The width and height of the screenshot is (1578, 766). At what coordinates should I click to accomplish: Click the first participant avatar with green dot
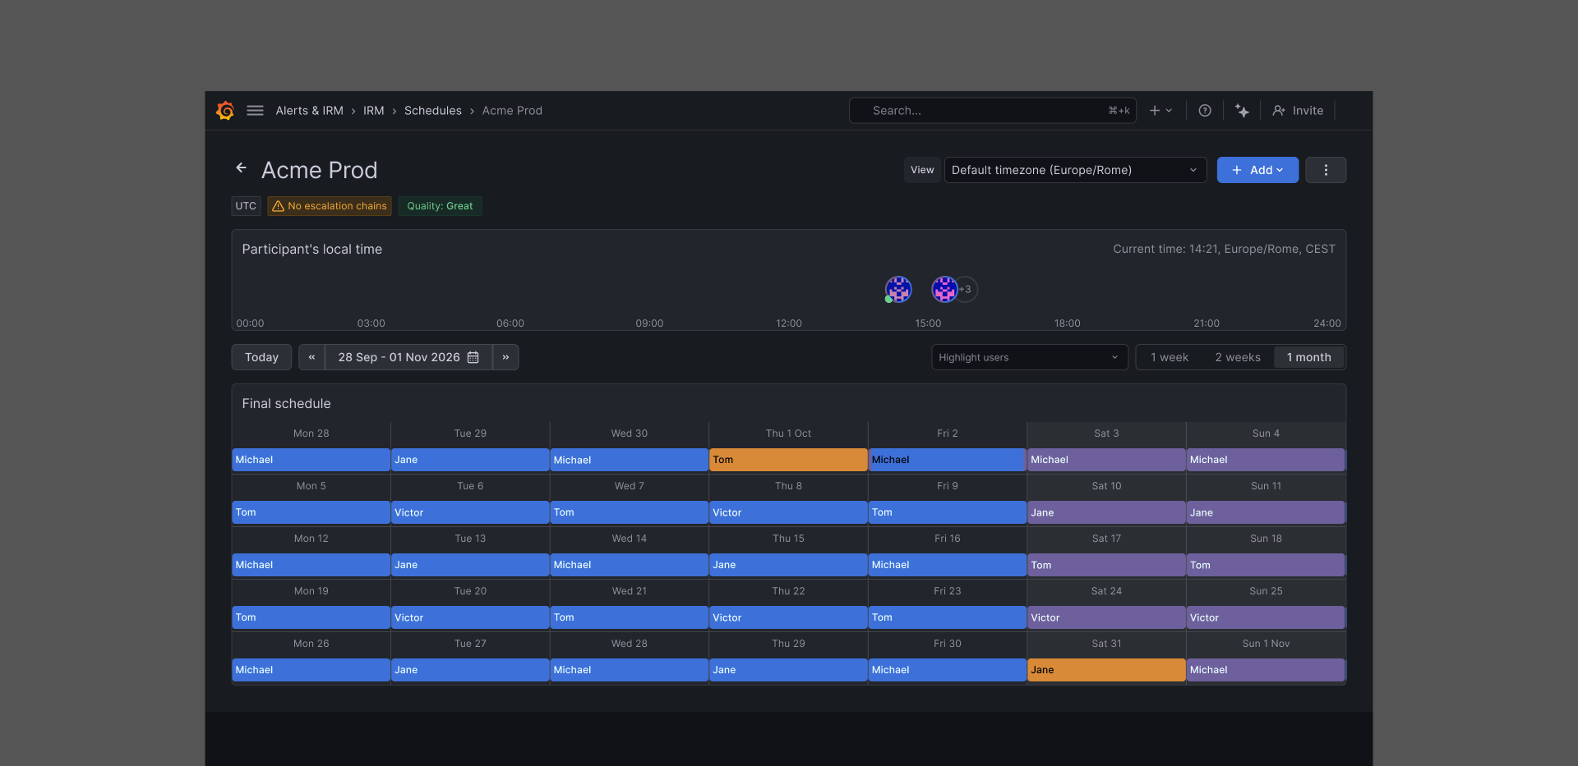pyautogui.click(x=898, y=289)
